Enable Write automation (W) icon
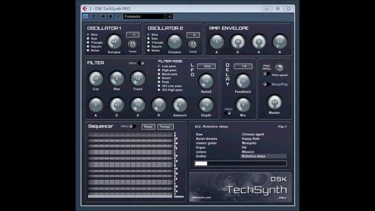375x211 pixels. click(x=111, y=16)
